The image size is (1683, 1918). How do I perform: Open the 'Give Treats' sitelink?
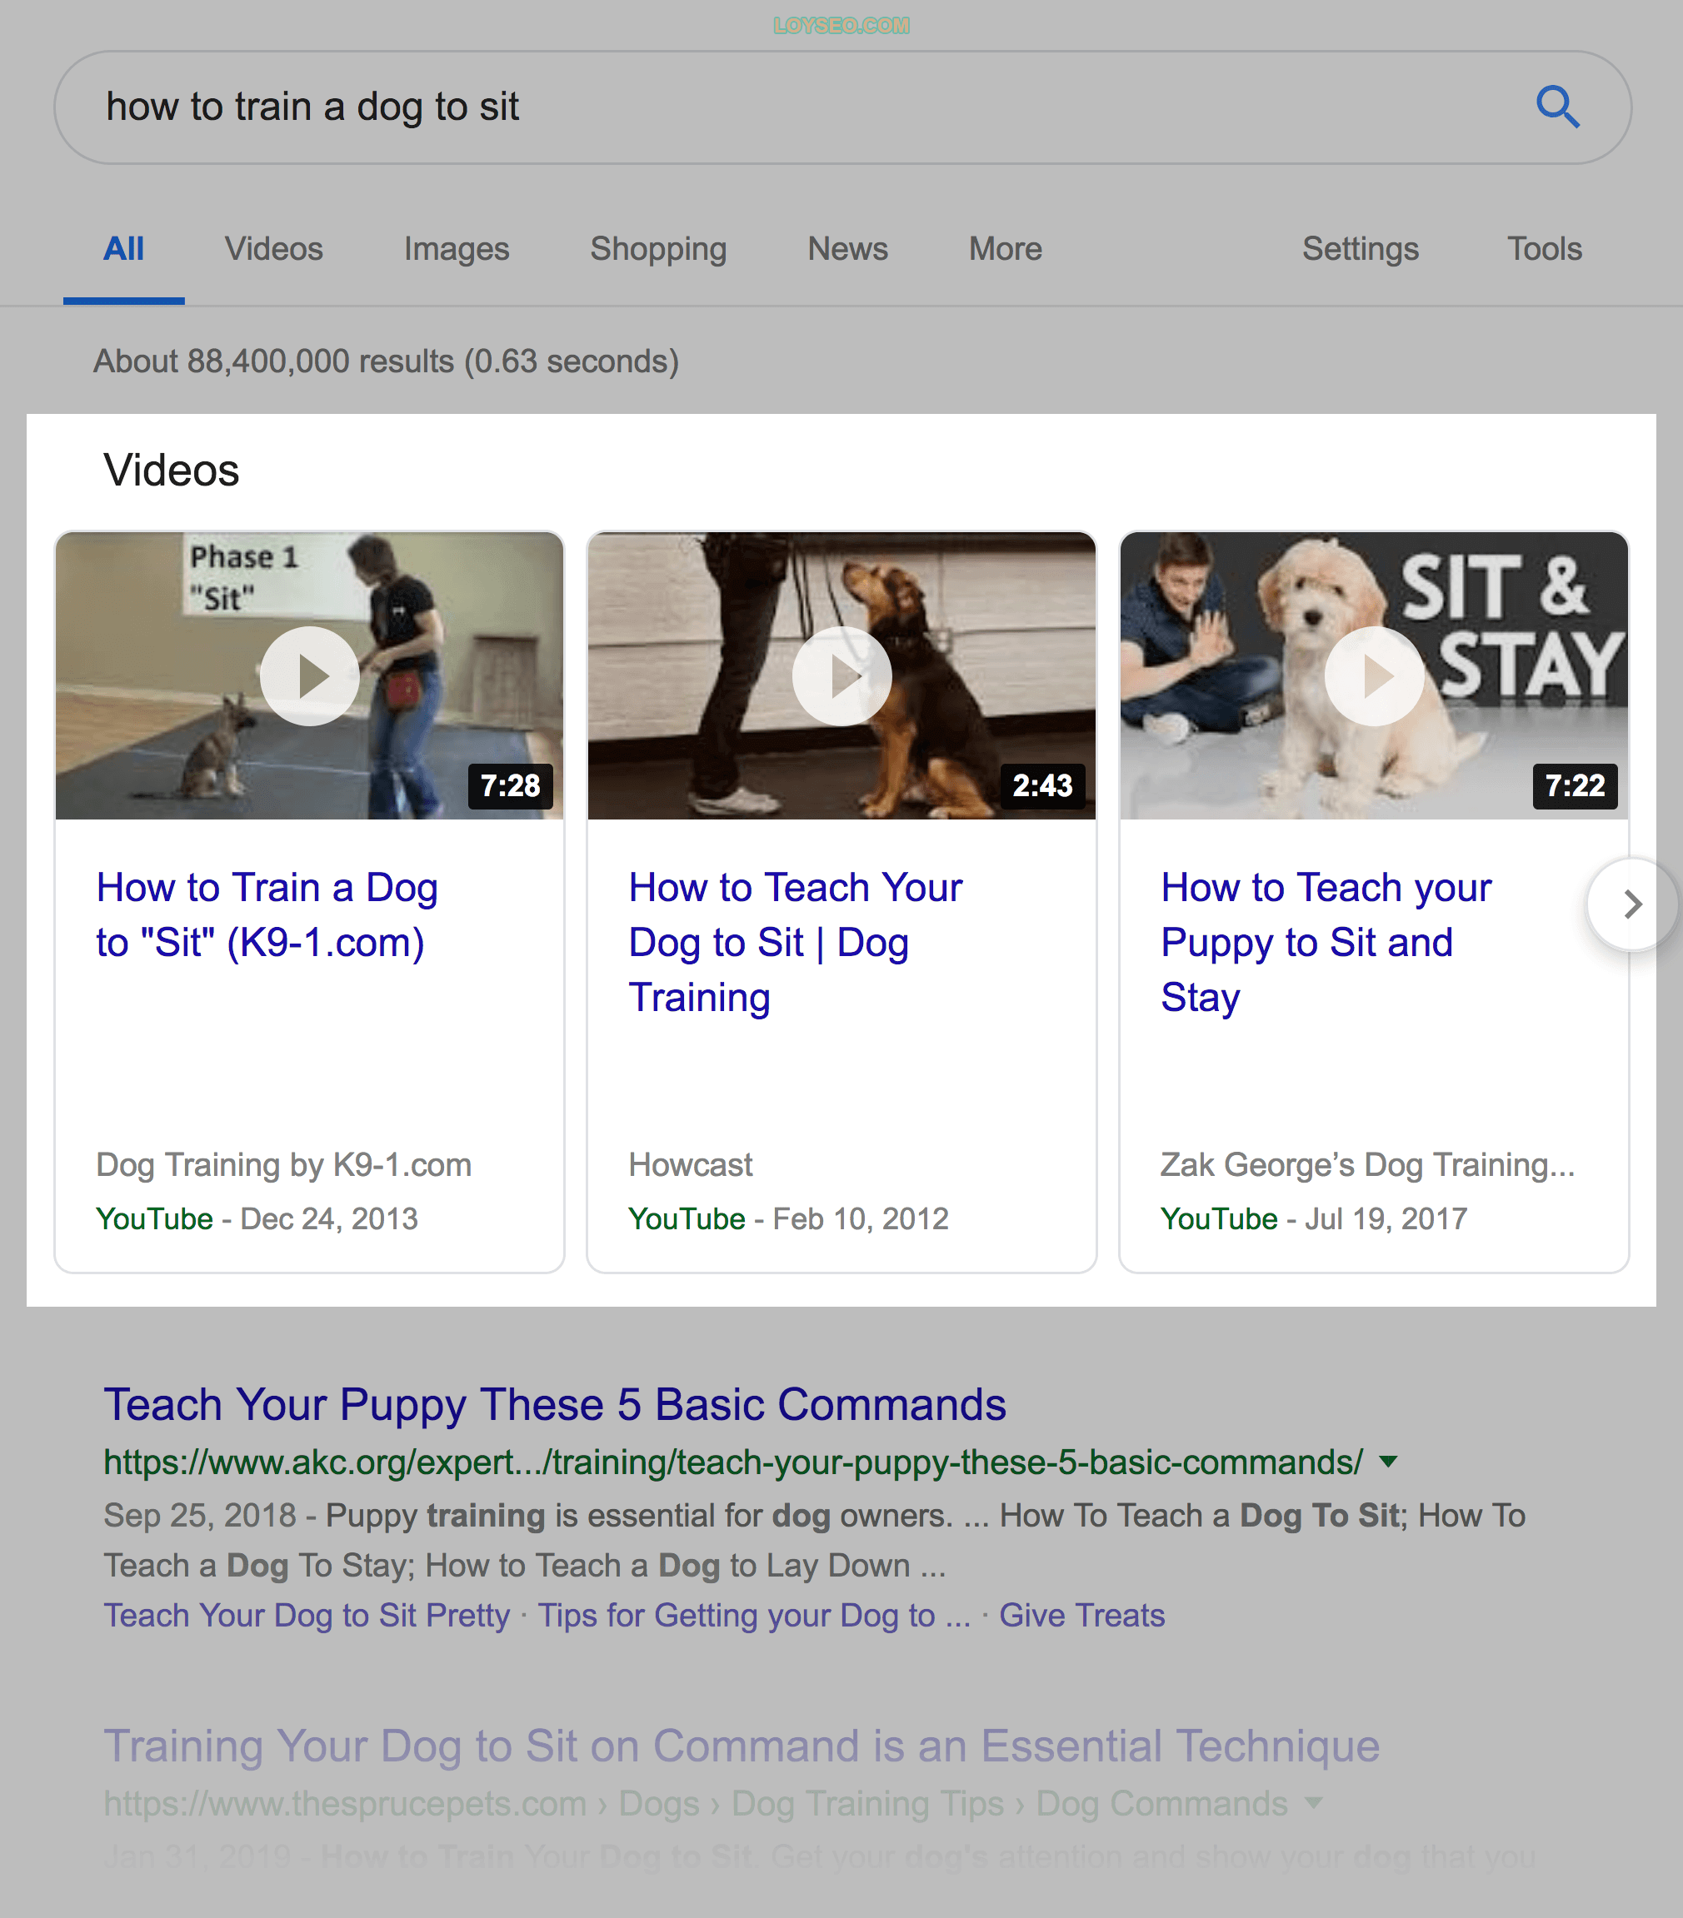pos(1081,1616)
